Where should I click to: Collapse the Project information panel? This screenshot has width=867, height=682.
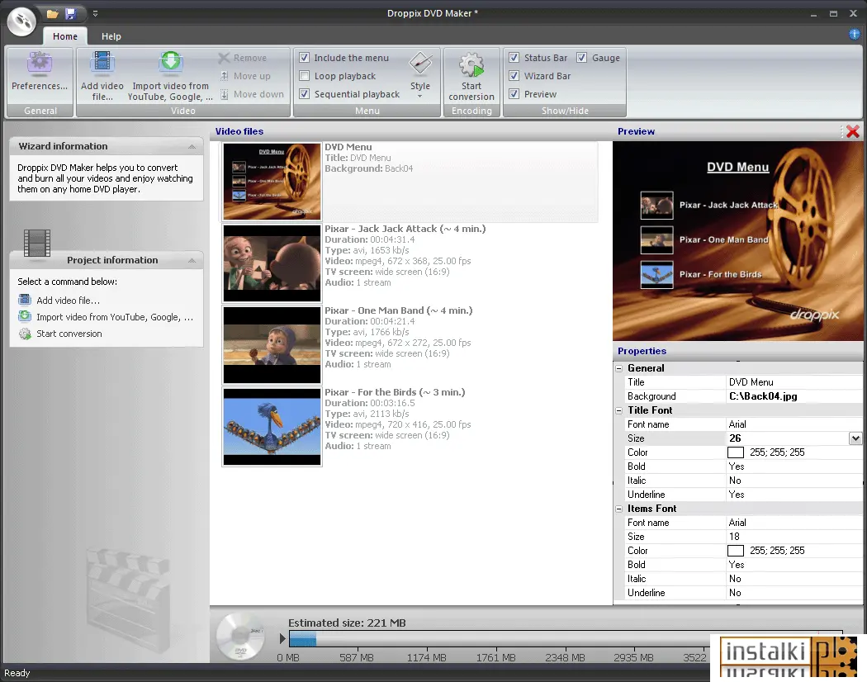click(192, 261)
